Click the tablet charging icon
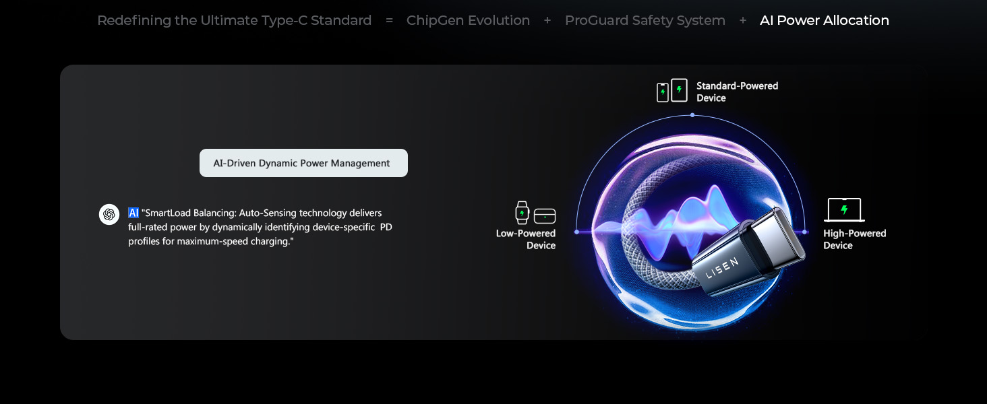This screenshot has width=987, height=404. tap(680, 90)
